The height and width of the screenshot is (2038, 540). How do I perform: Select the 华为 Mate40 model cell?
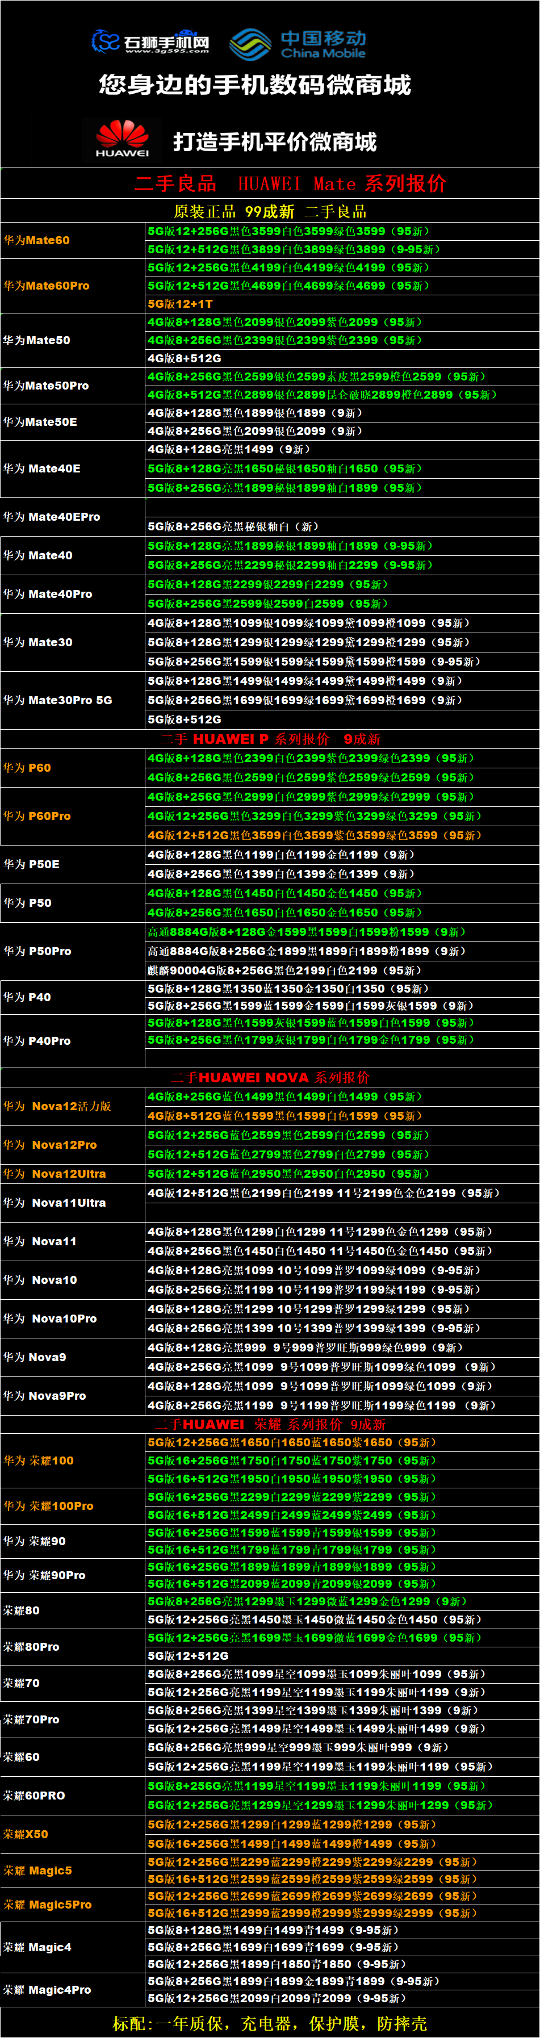pyautogui.click(x=72, y=555)
